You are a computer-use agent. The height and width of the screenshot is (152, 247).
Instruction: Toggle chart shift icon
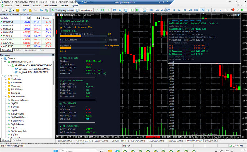click(138, 10)
